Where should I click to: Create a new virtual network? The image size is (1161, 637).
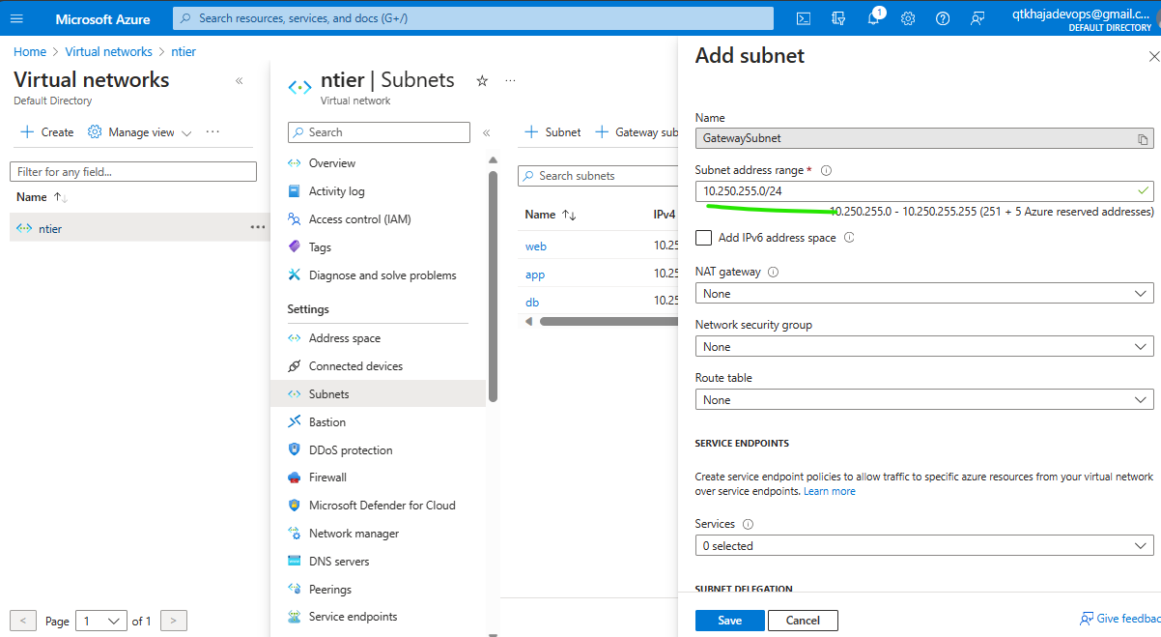pyautogui.click(x=47, y=132)
